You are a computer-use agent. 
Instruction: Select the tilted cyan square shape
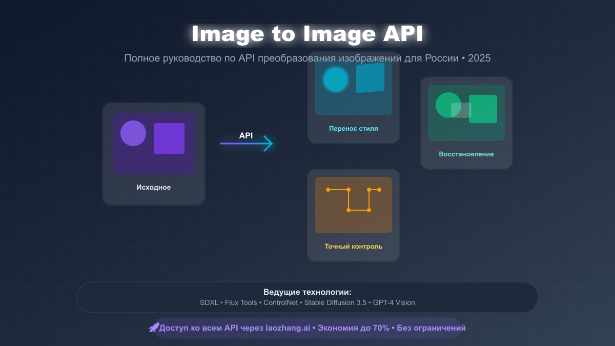370,78
